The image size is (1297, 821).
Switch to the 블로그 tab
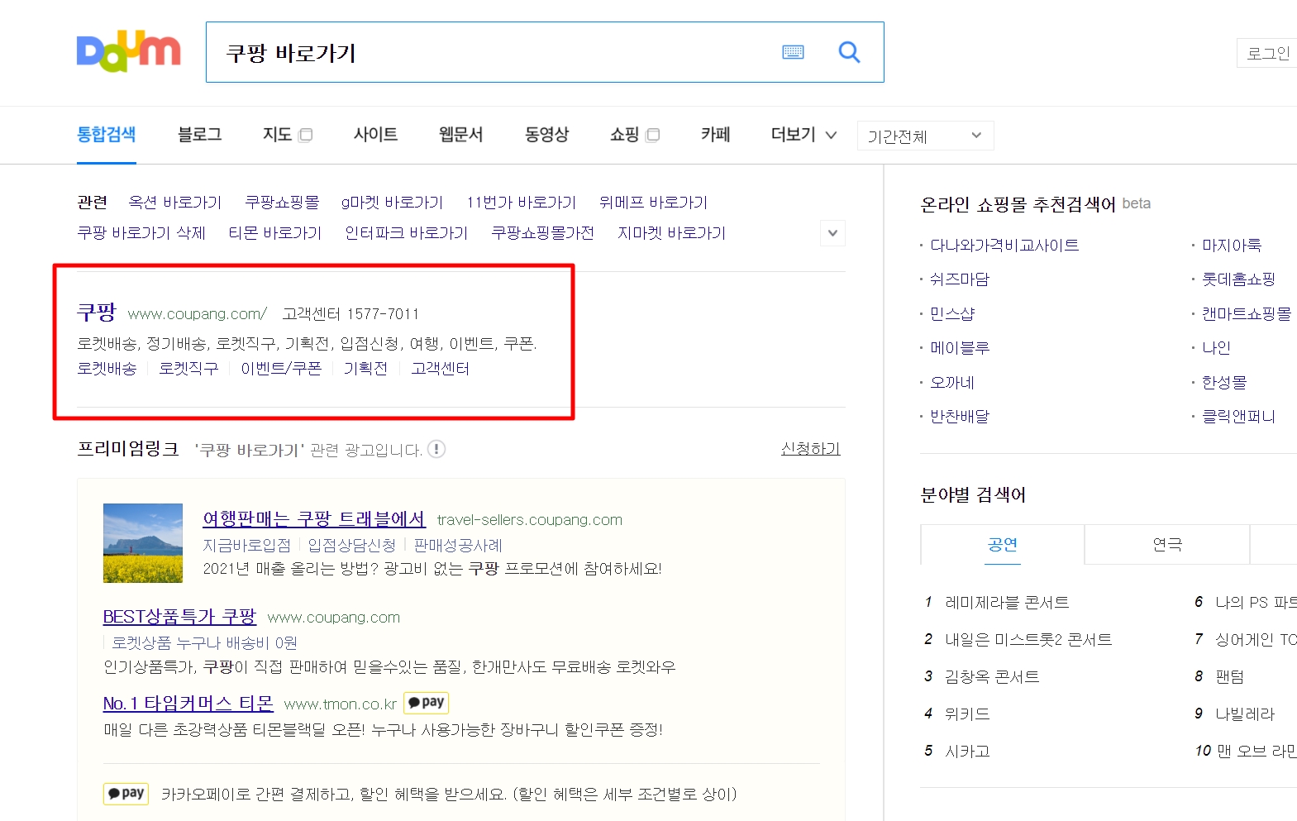tap(200, 134)
